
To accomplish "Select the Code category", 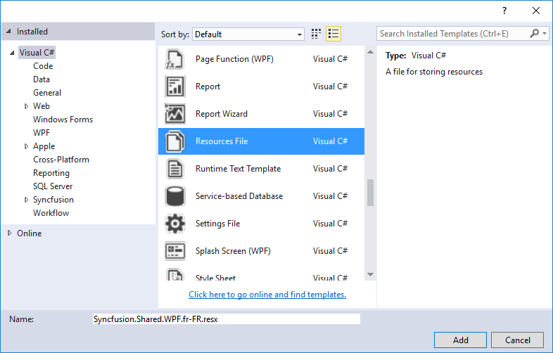I will (43, 66).
